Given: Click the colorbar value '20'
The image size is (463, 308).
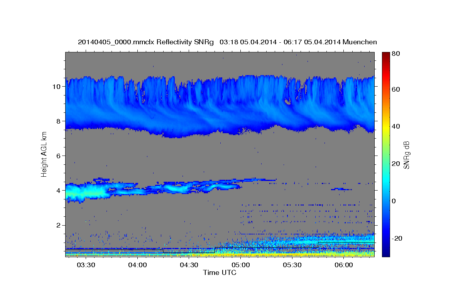Looking at the screenshot, I should pyautogui.click(x=395, y=164).
